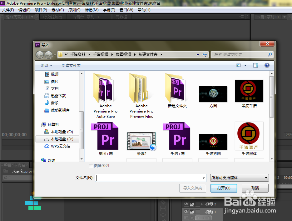Image resolution: width=292 pixels, height=221 pixels.
Task: Expand the arrow after 千诺资料 breadcrumb
Action: pos(89,54)
